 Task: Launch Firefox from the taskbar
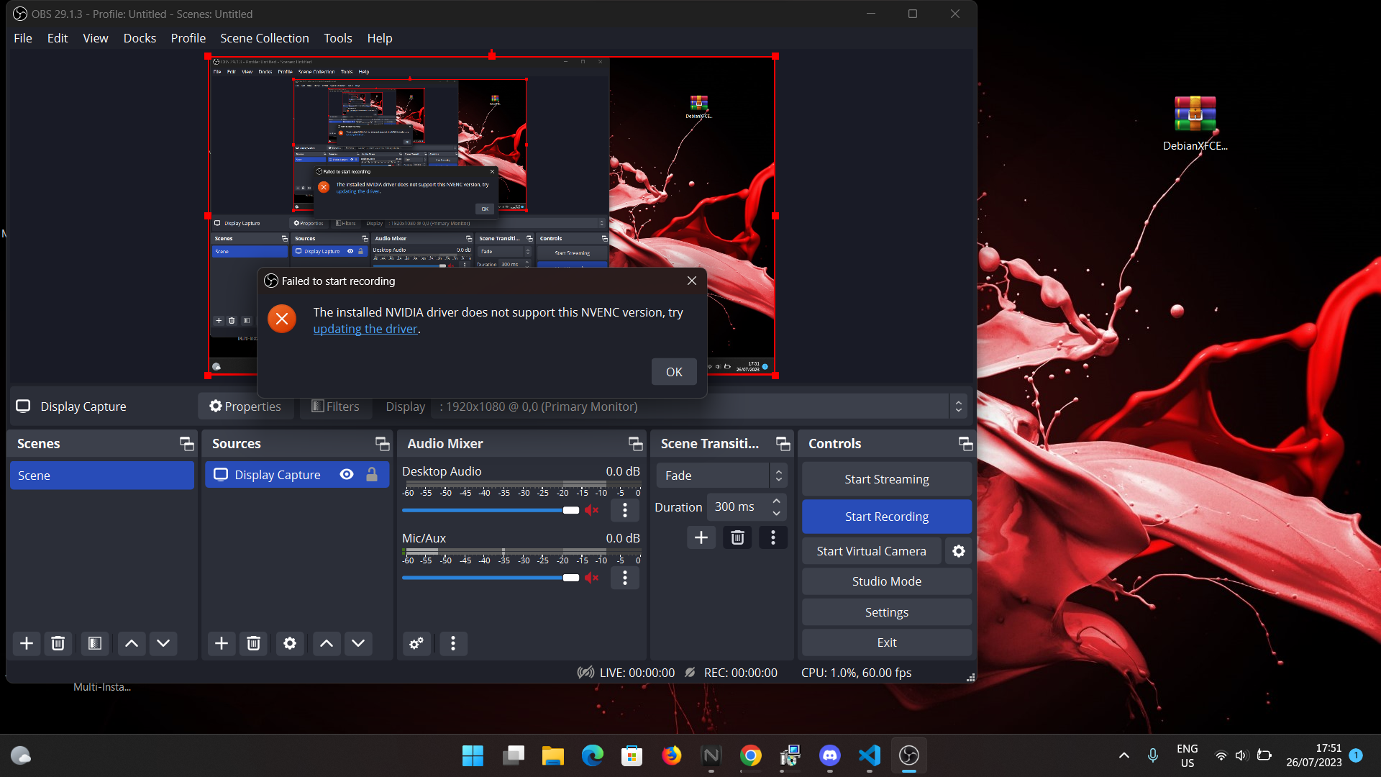pyautogui.click(x=671, y=755)
